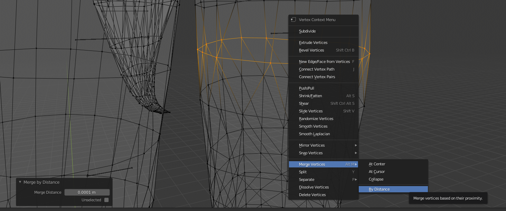
Task: Select Smooth Vertices
Action: (324, 126)
